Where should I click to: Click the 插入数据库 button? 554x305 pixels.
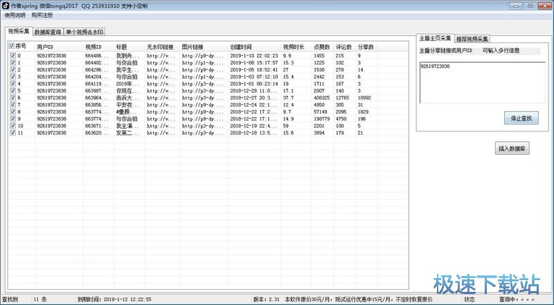tap(512, 148)
